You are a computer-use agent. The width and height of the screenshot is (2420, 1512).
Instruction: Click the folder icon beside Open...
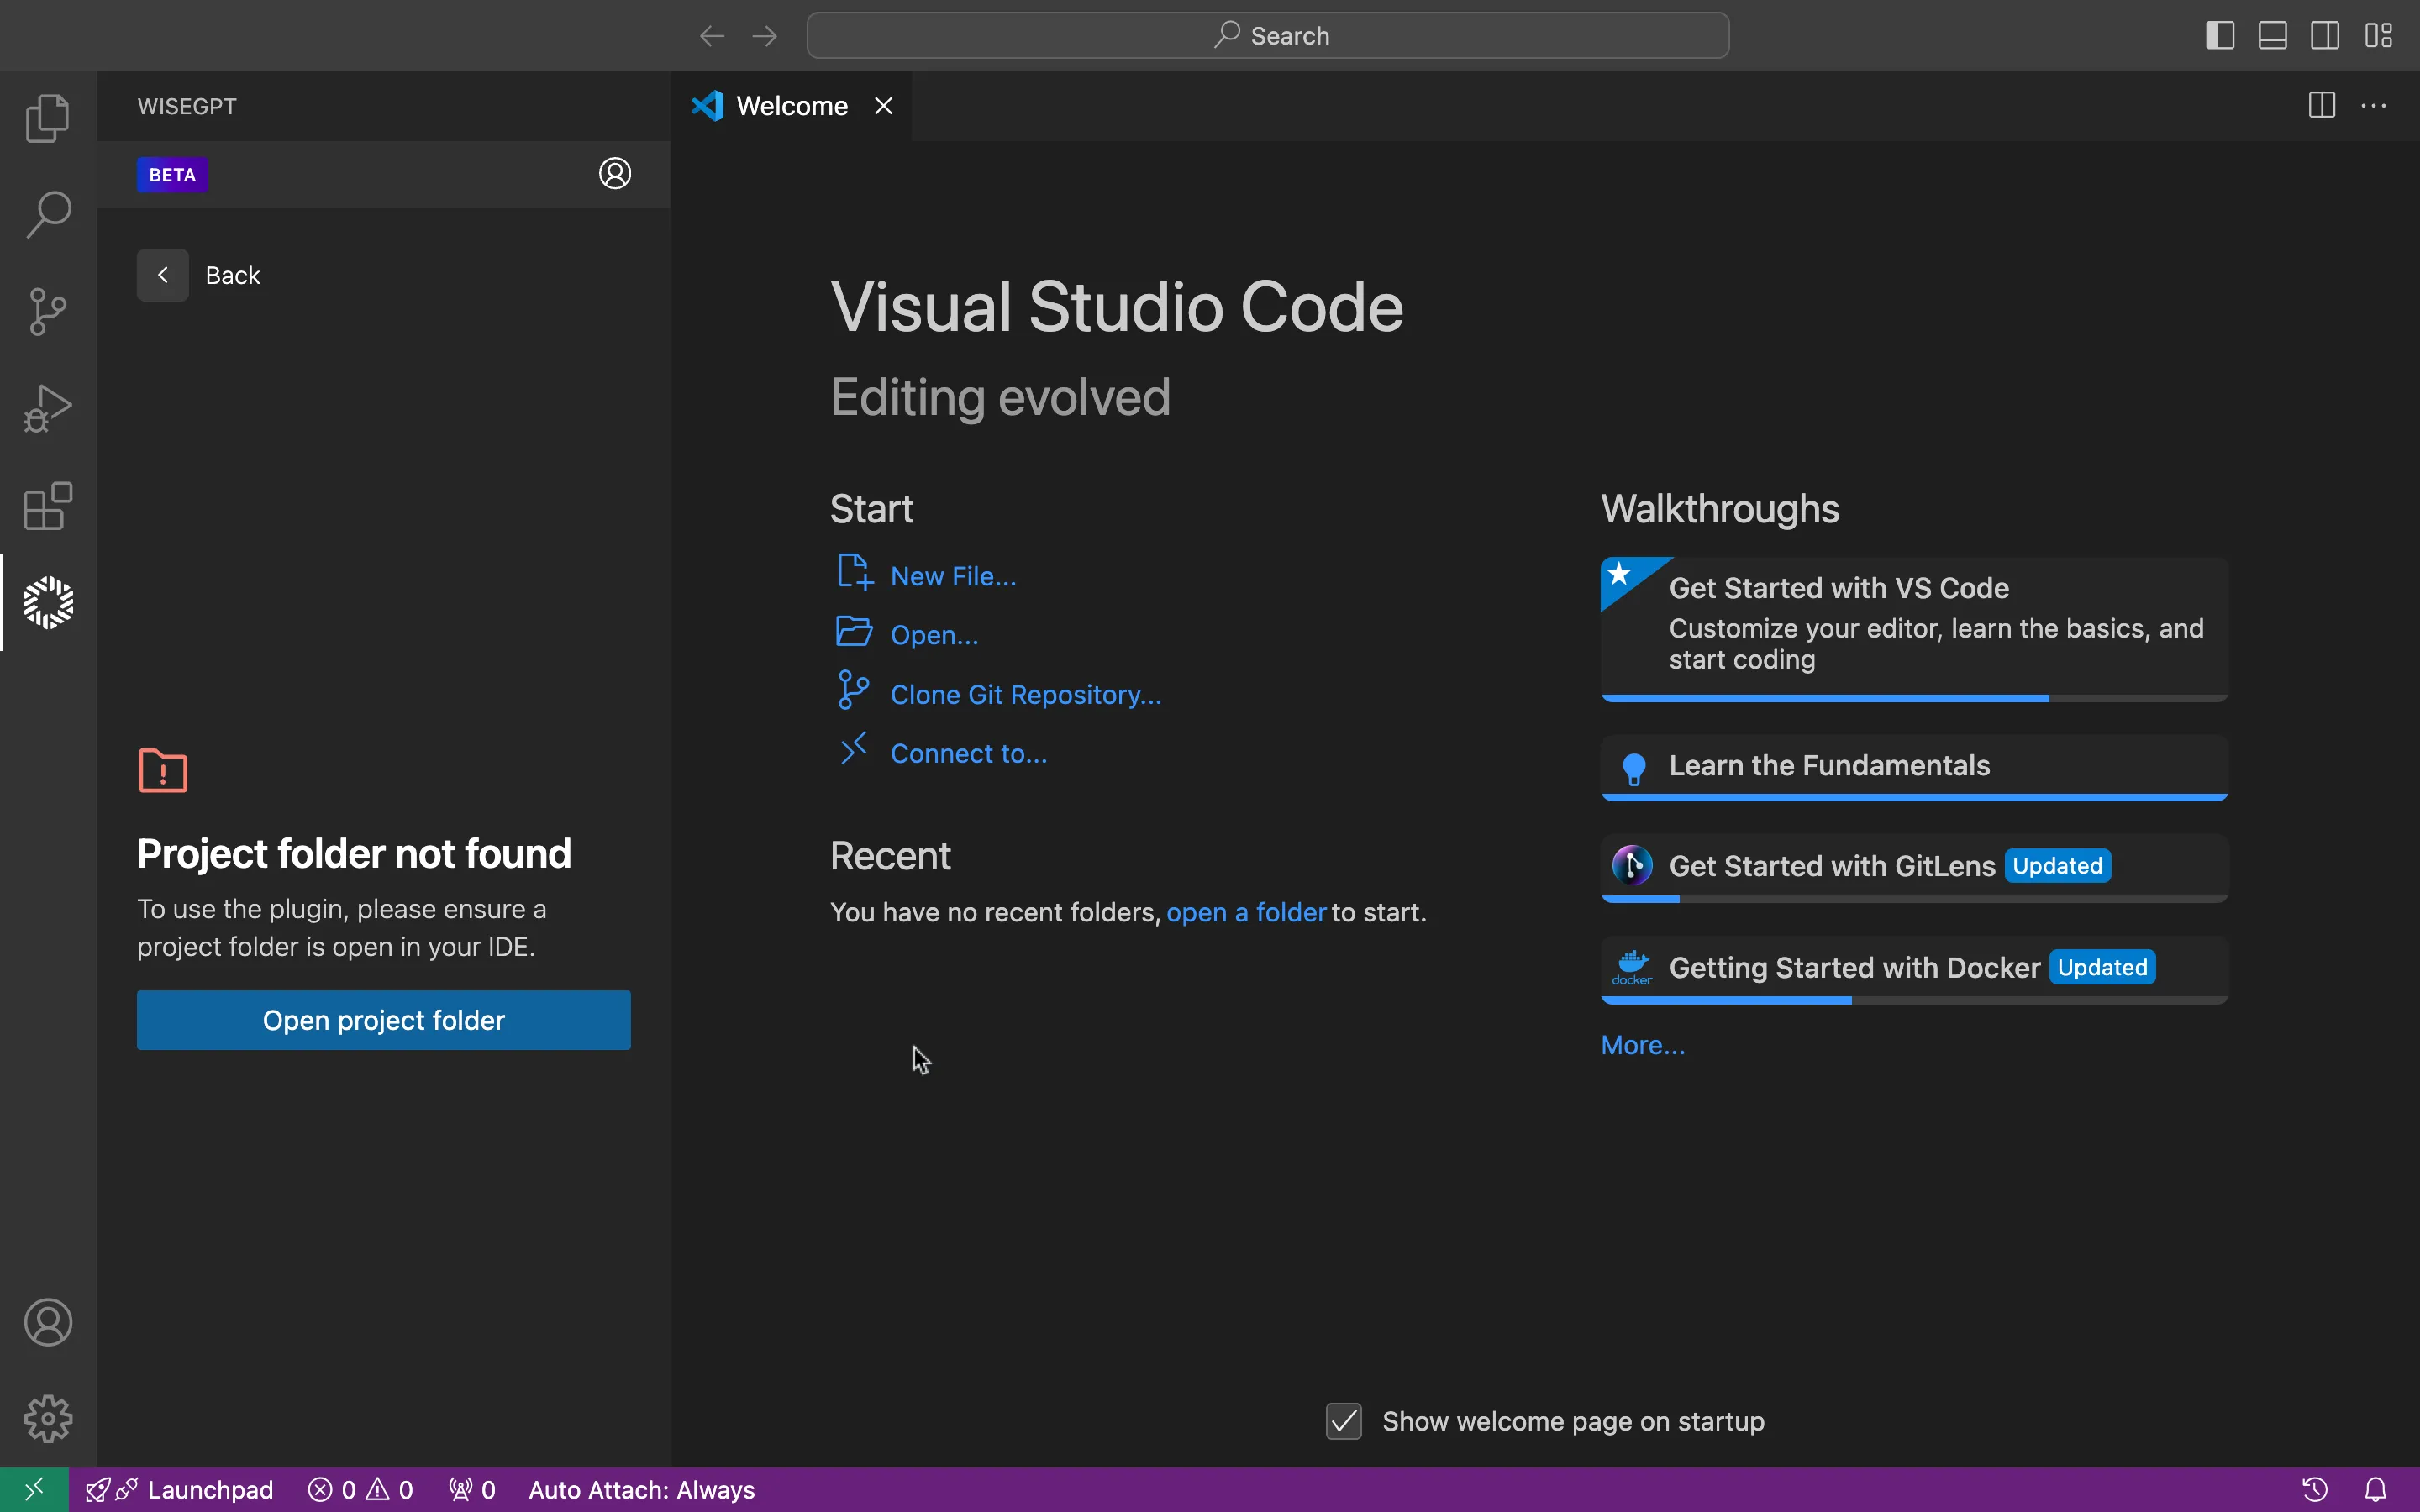[x=854, y=632]
